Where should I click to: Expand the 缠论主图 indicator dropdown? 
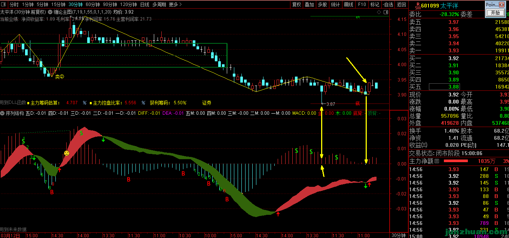click(x=50, y=12)
